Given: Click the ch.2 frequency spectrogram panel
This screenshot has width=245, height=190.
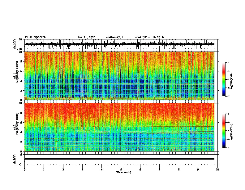Looking at the screenshot, I should [x=119, y=127].
